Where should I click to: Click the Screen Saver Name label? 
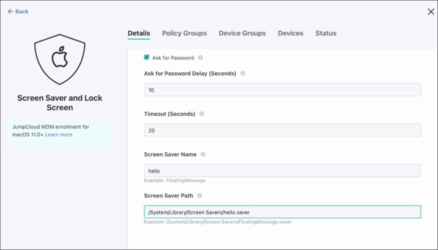tap(170, 154)
